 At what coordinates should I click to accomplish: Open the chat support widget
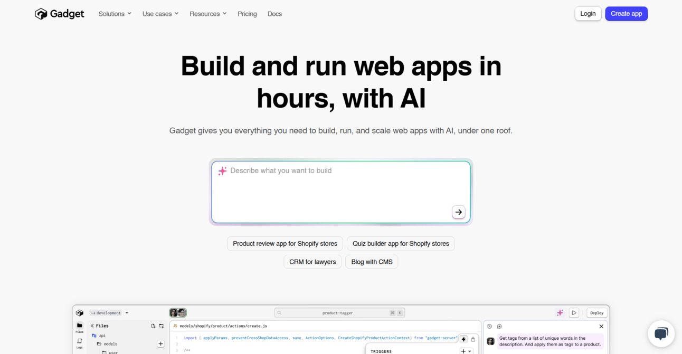point(661,333)
